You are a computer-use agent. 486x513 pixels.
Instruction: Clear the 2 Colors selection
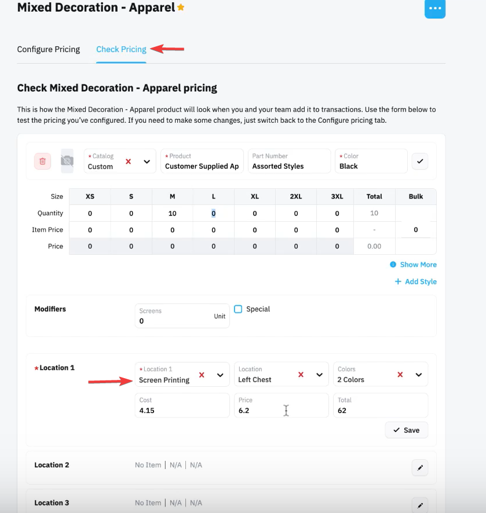tap(400, 374)
